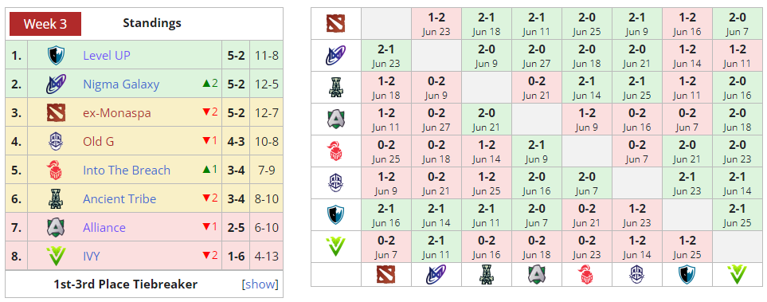Viewport: 767px width, 302px height.
Task: Open the Into The Breach team link
Action: pyautogui.click(x=127, y=171)
